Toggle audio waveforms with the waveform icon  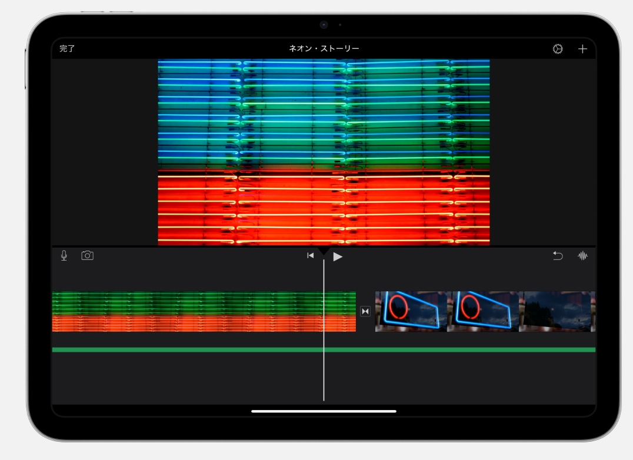pyautogui.click(x=582, y=255)
